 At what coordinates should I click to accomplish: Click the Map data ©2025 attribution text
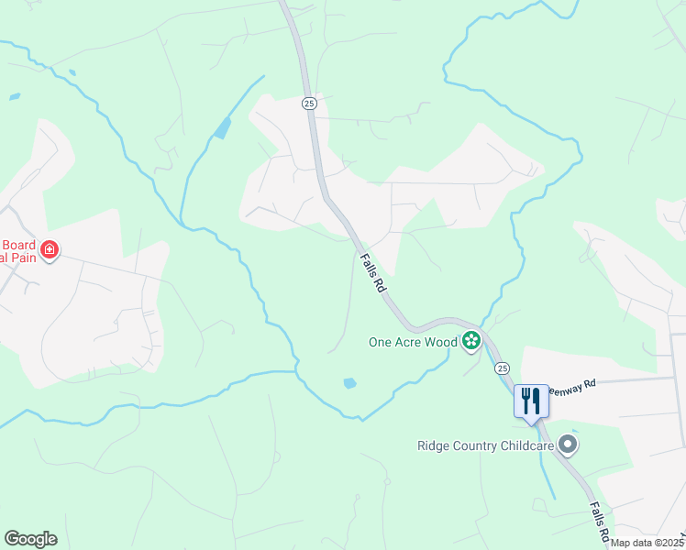647,543
